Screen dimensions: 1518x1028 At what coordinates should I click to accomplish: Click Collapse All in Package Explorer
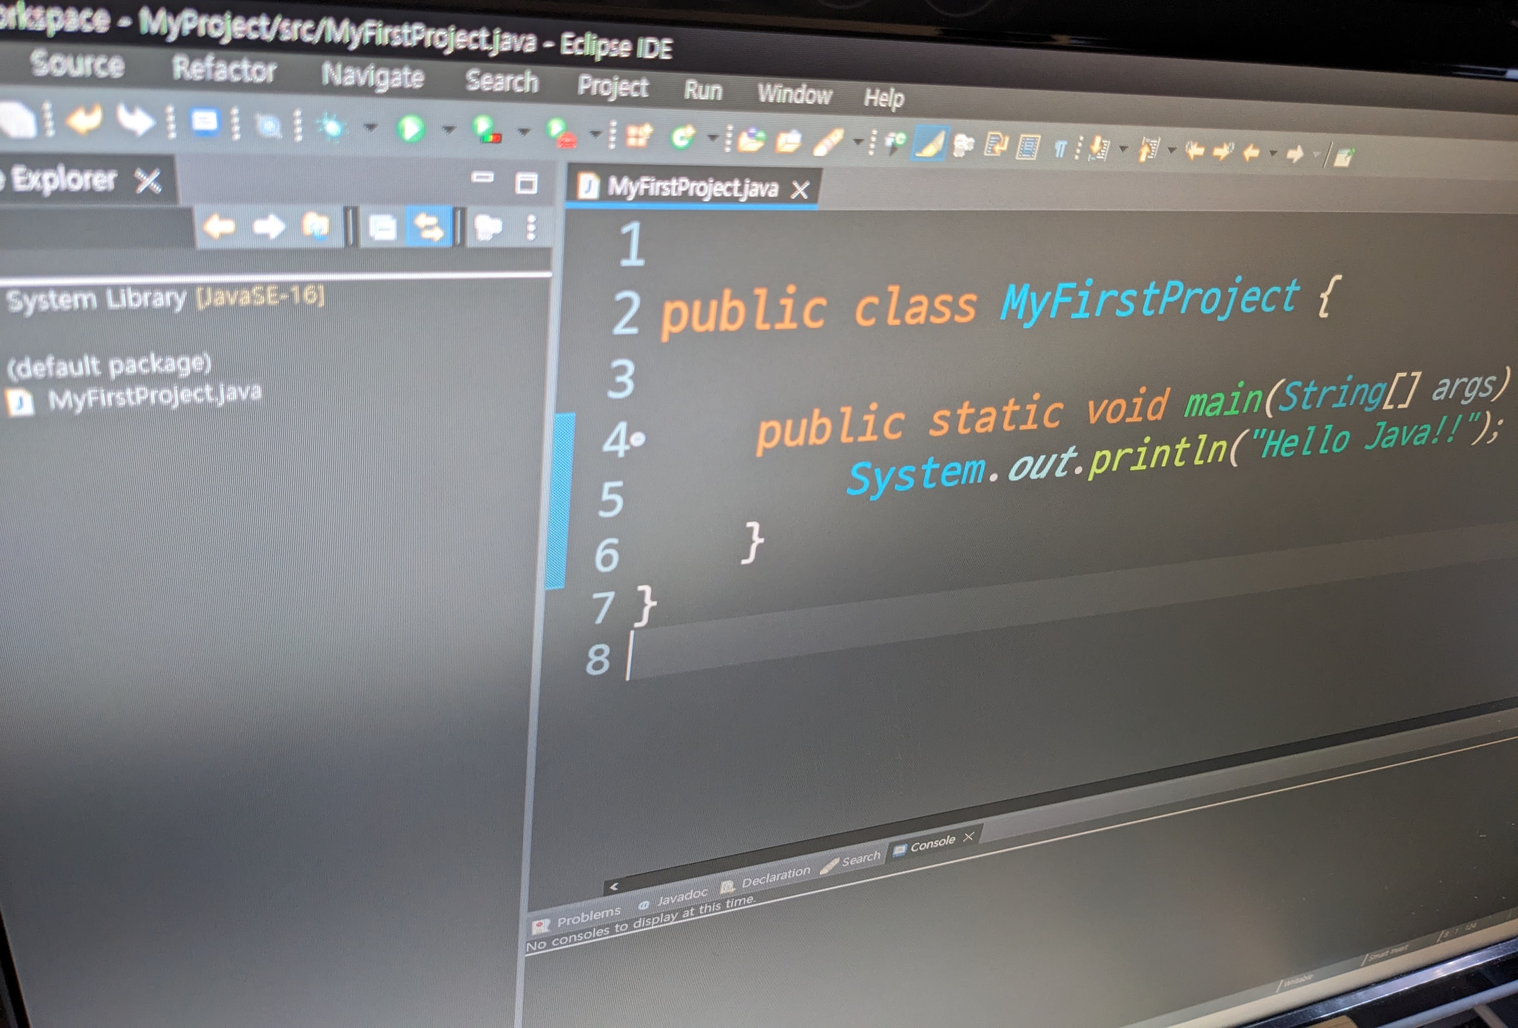click(383, 228)
